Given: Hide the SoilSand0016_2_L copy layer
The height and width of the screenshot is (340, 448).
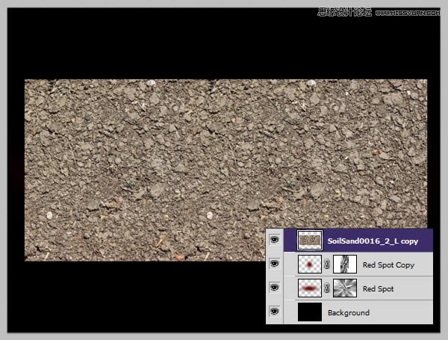Looking at the screenshot, I should 275,240.
